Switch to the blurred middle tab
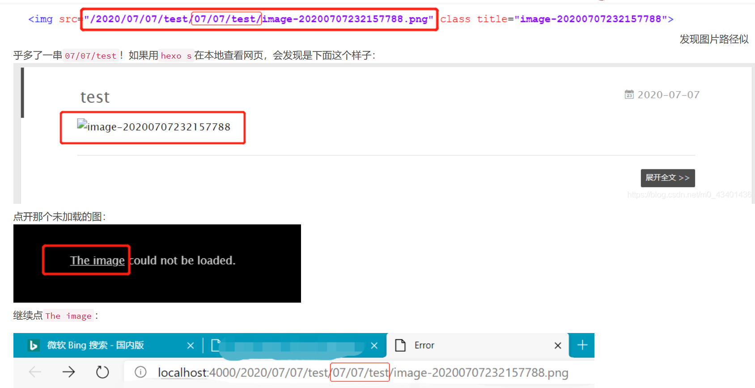This screenshot has height=388, width=755. [x=295, y=345]
